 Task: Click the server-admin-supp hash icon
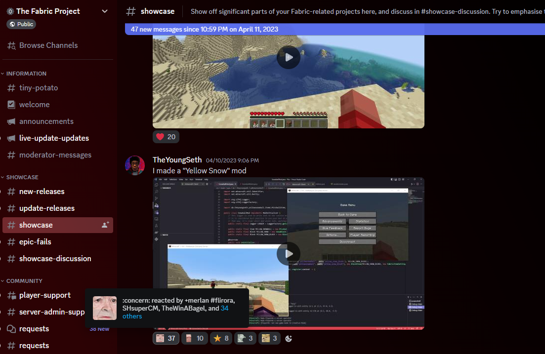point(11,312)
